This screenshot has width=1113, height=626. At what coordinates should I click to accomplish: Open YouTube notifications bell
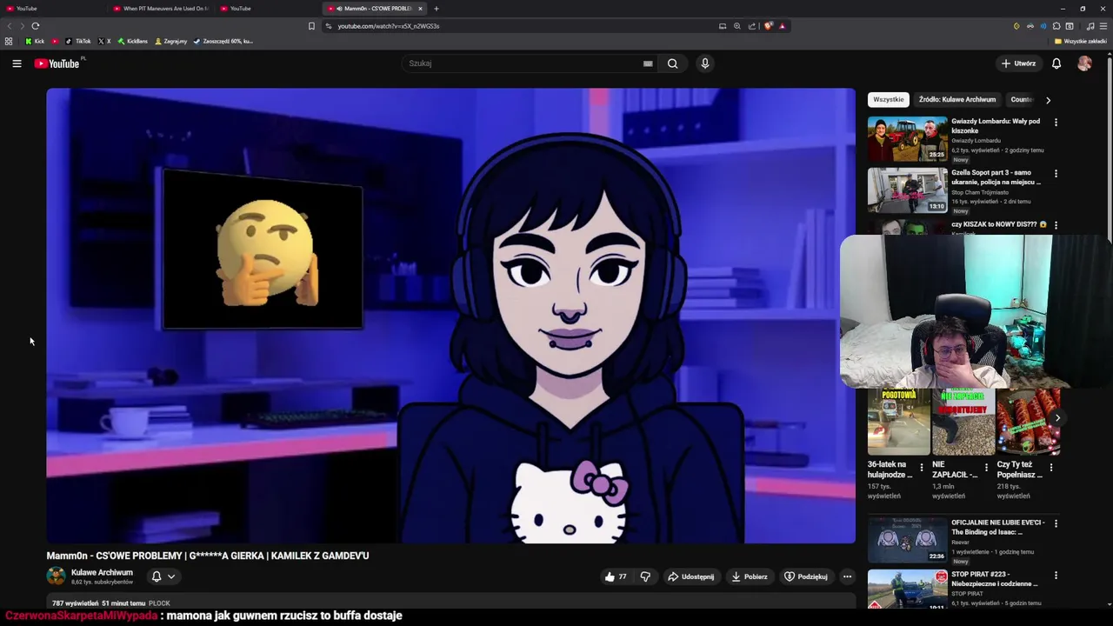(x=1056, y=63)
